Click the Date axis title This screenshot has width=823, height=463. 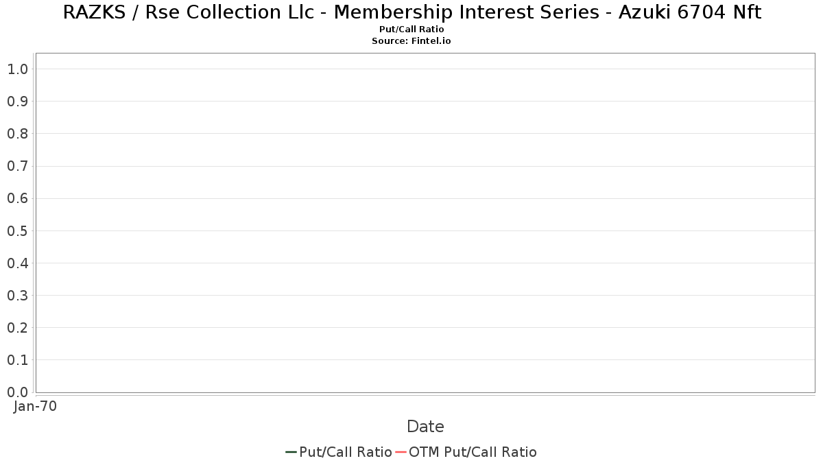coord(425,427)
